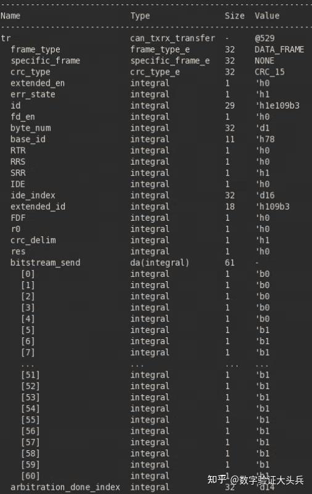This screenshot has width=312, height=494.
Task: Click the Size column header
Action: click(234, 16)
